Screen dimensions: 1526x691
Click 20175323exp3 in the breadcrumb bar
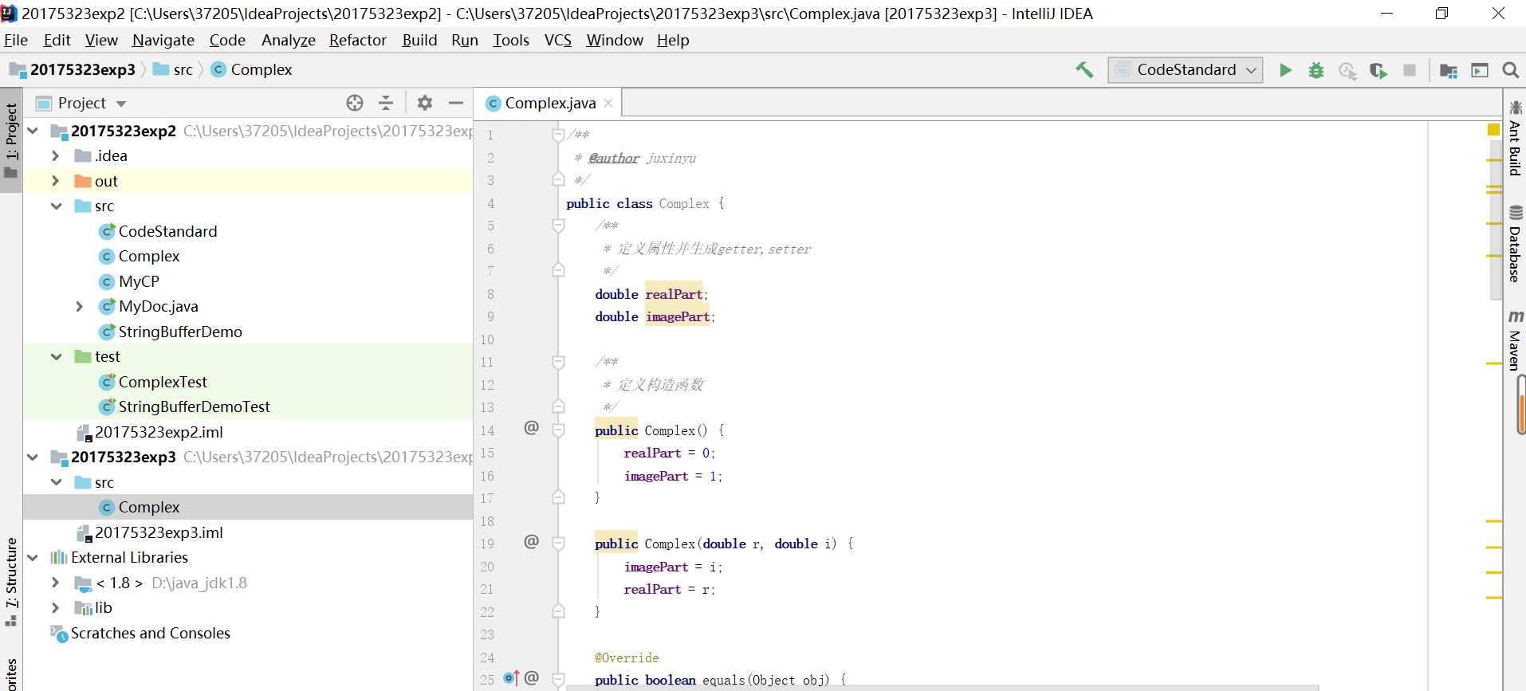(73, 69)
